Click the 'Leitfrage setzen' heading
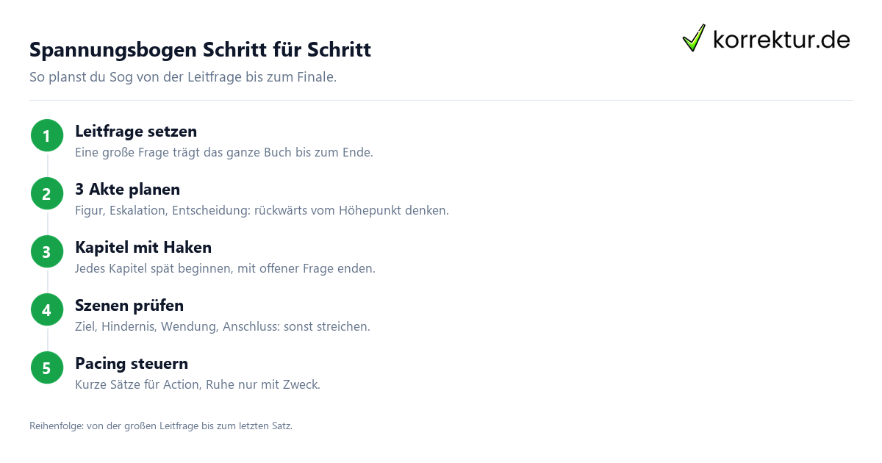 pos(136,132)
